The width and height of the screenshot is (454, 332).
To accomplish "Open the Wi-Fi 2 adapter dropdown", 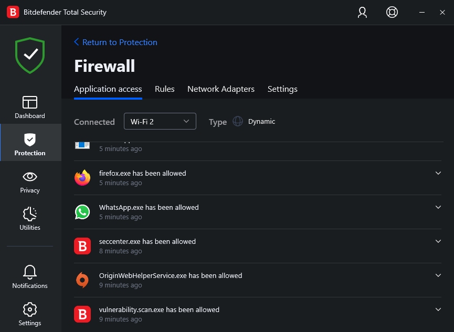I will click(x=160, y=121).
